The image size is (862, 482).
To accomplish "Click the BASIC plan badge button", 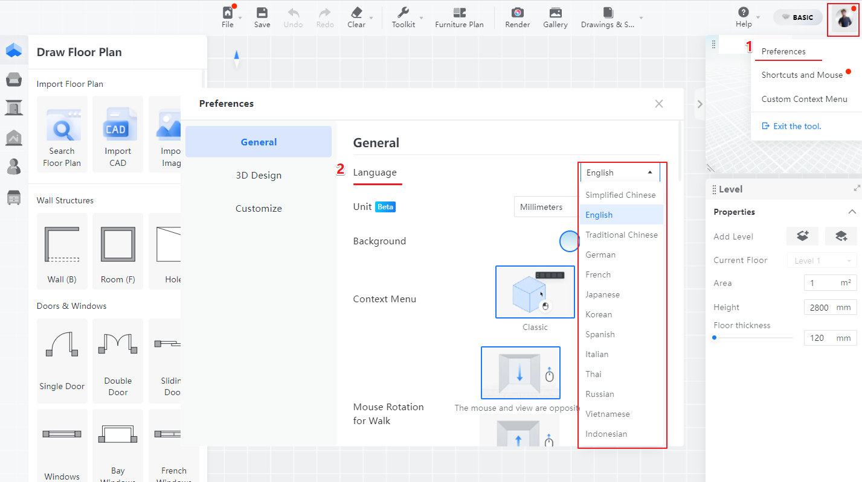I will coord(797,17).
